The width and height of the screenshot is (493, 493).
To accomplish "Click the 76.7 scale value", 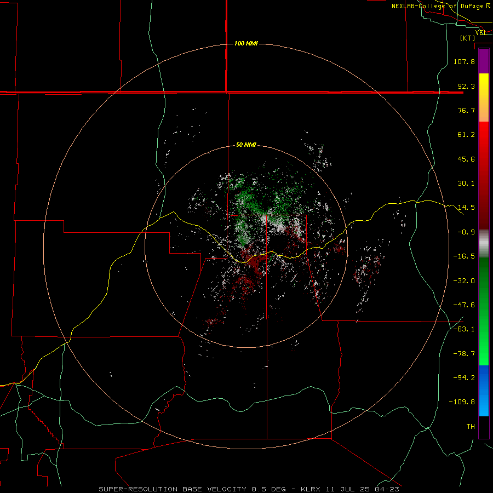I will click(466, 110).
